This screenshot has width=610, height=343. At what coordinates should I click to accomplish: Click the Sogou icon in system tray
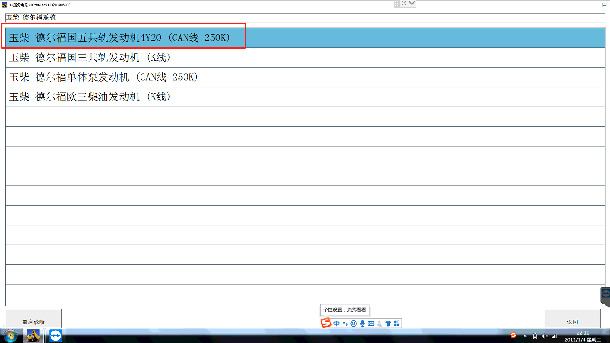(x=513, y=336)
